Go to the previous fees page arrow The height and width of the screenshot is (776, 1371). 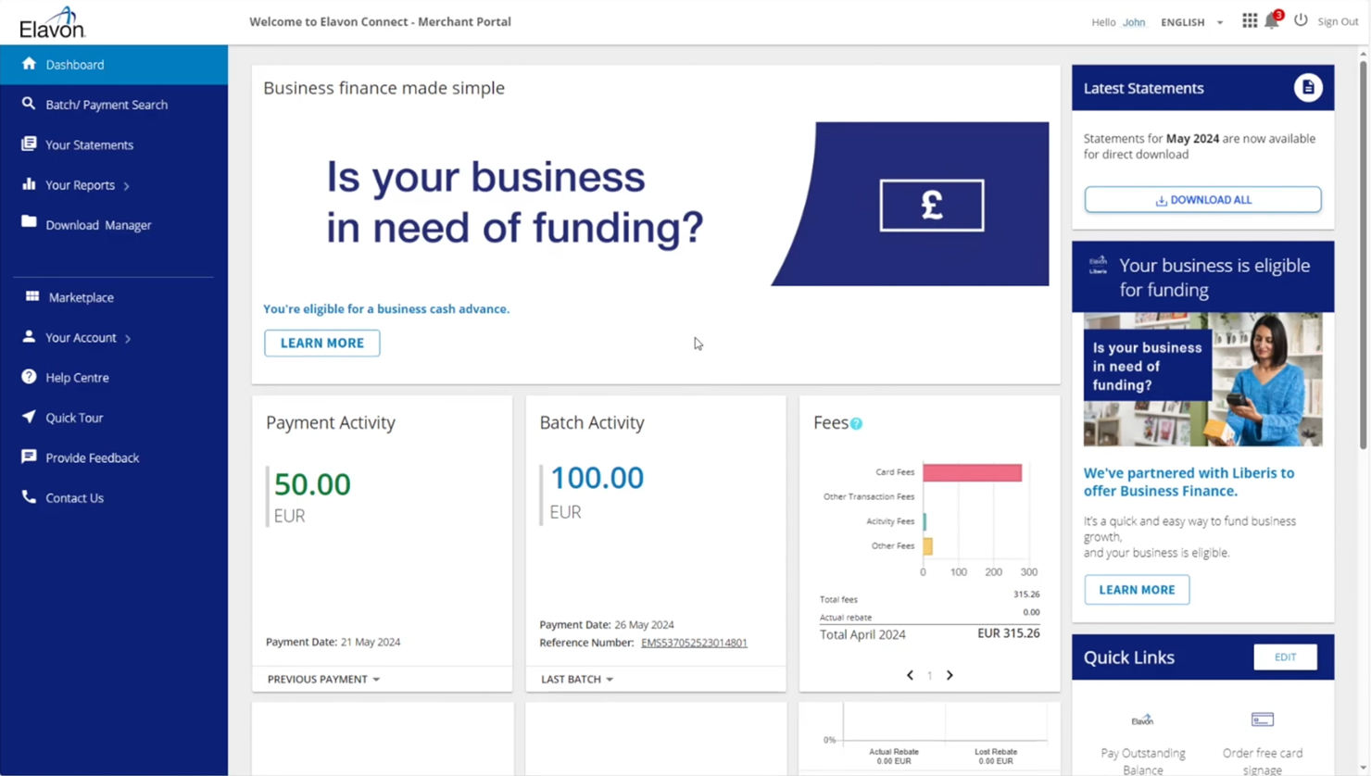910,675
